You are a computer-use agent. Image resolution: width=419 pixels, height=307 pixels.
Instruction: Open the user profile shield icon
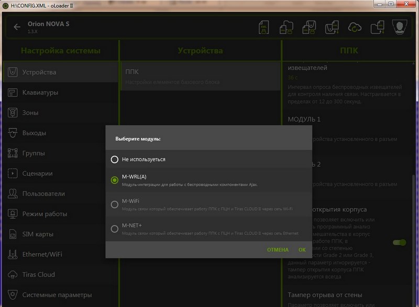point(400,27)
